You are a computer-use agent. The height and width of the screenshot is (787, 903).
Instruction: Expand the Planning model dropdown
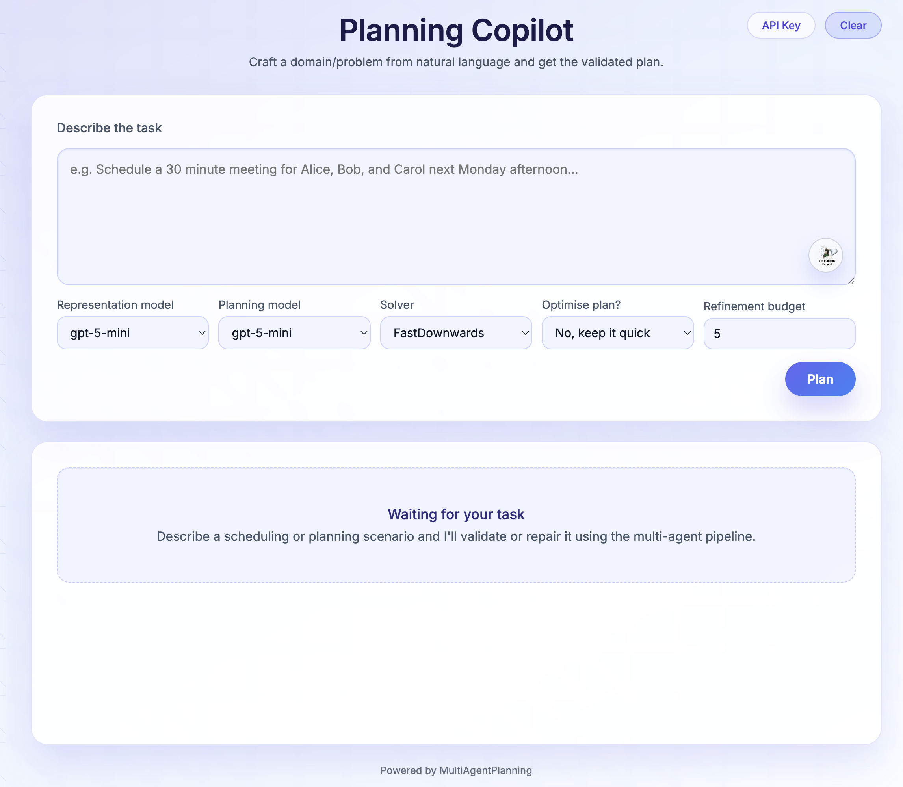tap(294, 333)
